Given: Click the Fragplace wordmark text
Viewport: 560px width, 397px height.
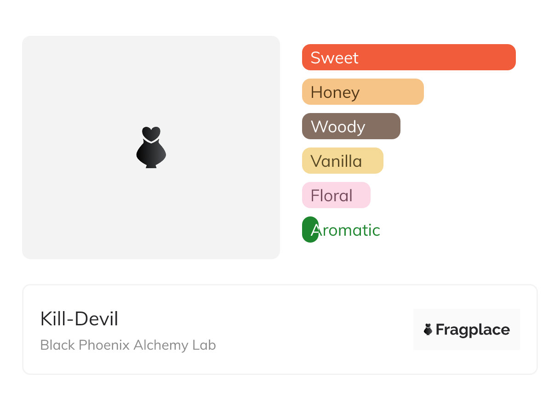Looking at the screenshot, I should 473,330.
